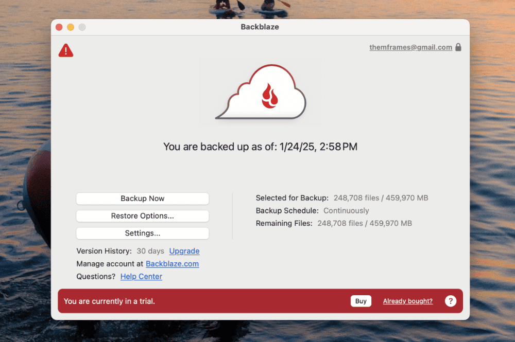Follow the Upgrade version history link
This screenshot has width=515, height=342.
[184, 251]
